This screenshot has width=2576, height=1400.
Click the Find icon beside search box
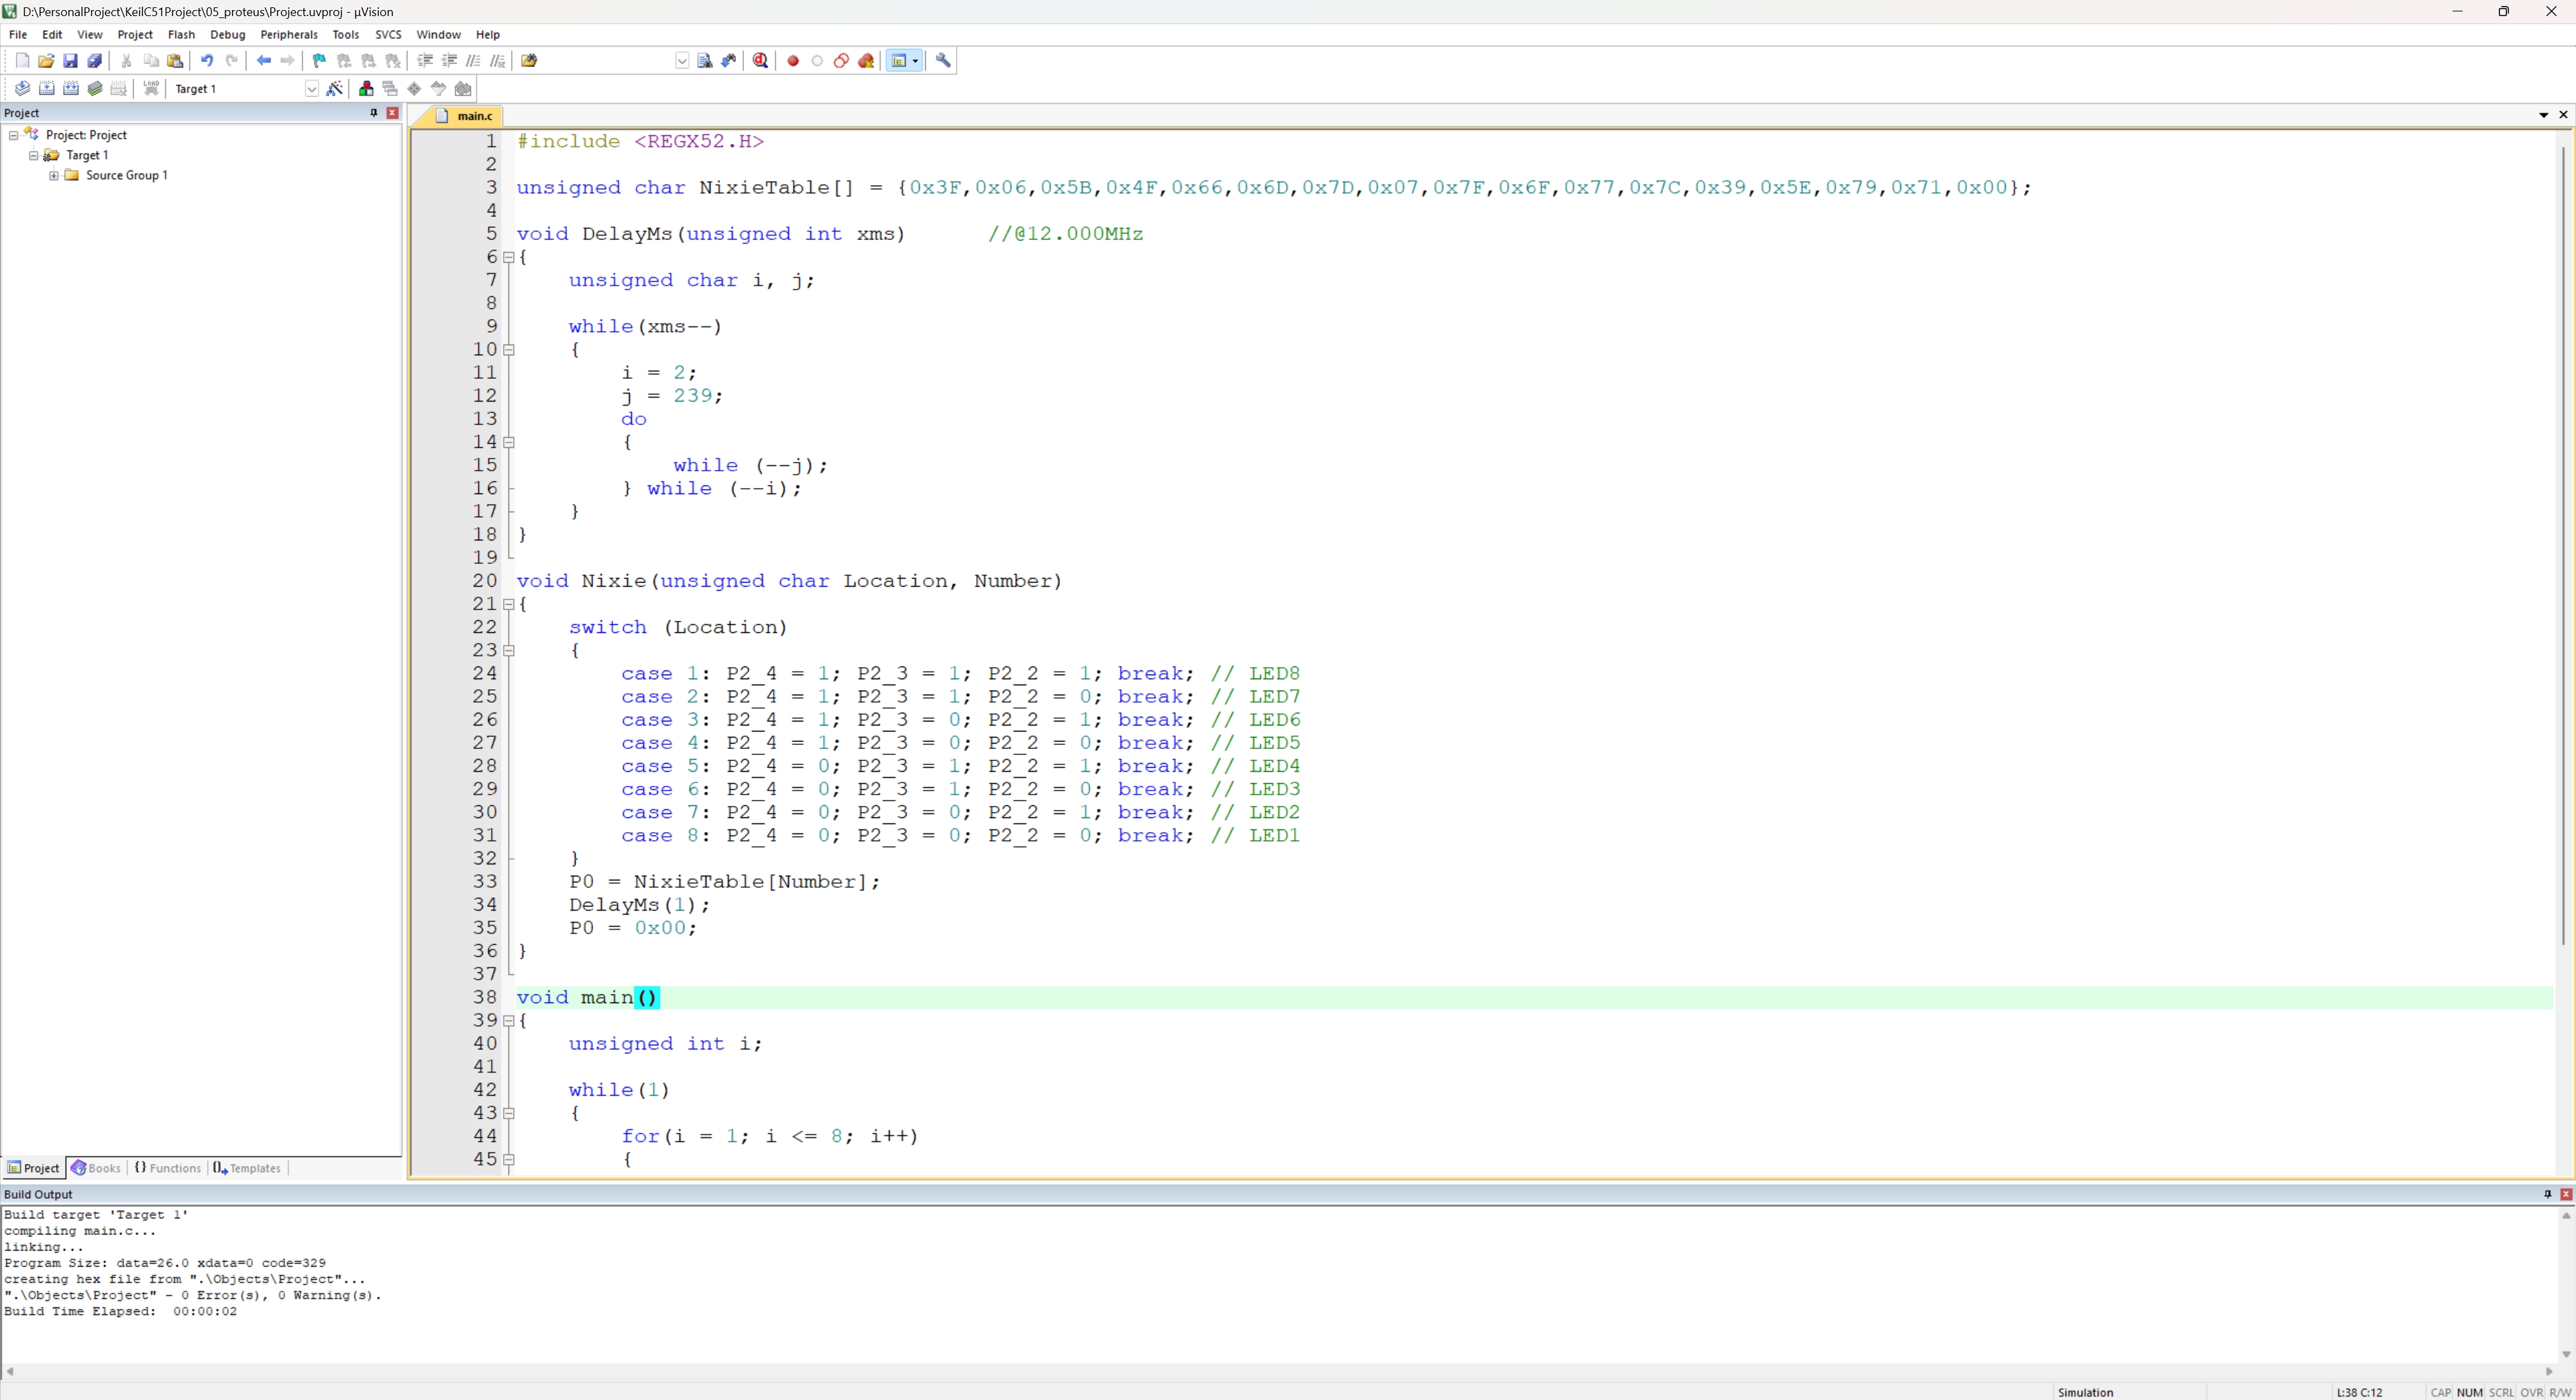point(705,61)
